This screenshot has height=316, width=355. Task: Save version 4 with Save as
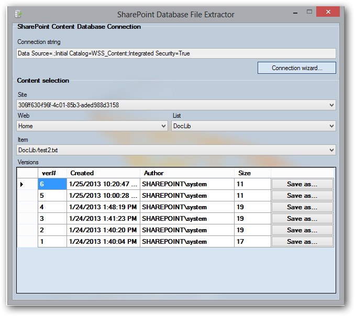point(302,207)
